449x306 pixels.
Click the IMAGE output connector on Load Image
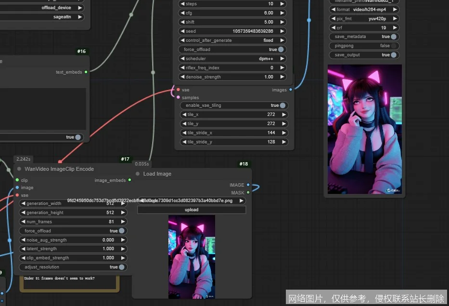click(x=248, y=185)
